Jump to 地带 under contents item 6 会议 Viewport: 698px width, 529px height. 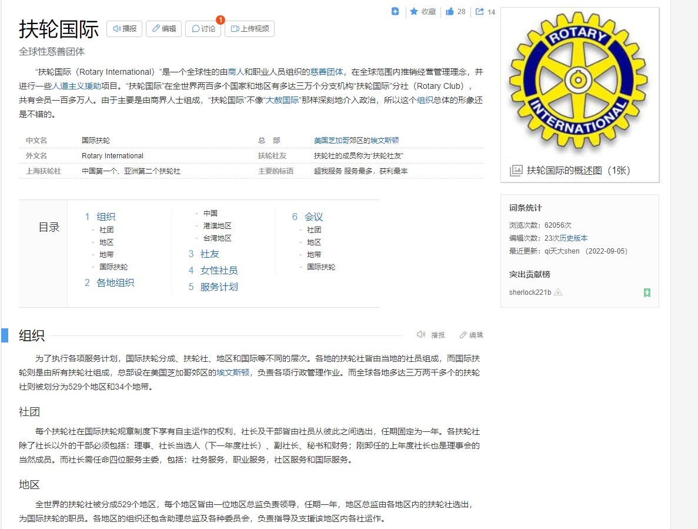point(314,255)
